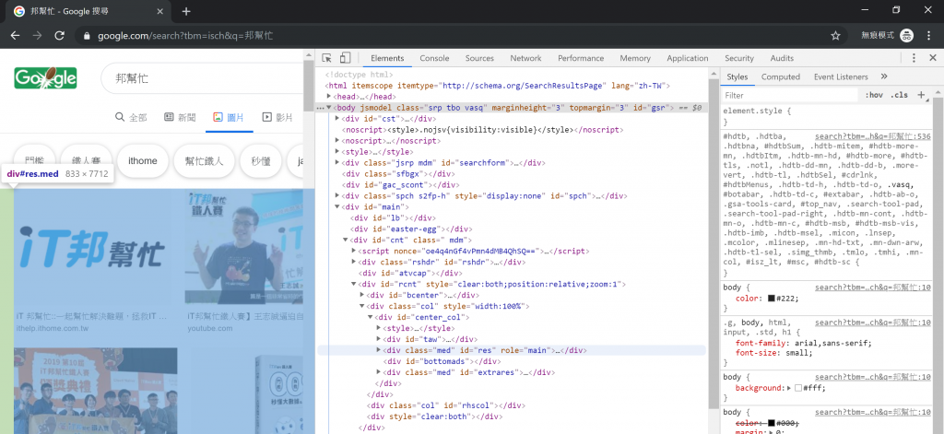Open the 全部 search results tab
The height and width of the screenshot is (434, 944).
coord(131,117)
